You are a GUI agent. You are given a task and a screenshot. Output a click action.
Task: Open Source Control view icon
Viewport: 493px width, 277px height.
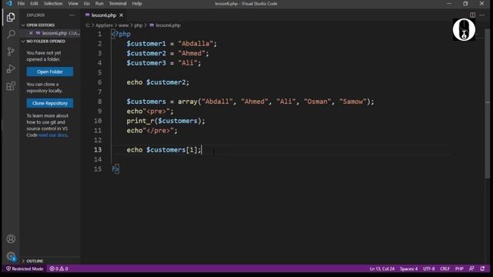click(11, 52)
